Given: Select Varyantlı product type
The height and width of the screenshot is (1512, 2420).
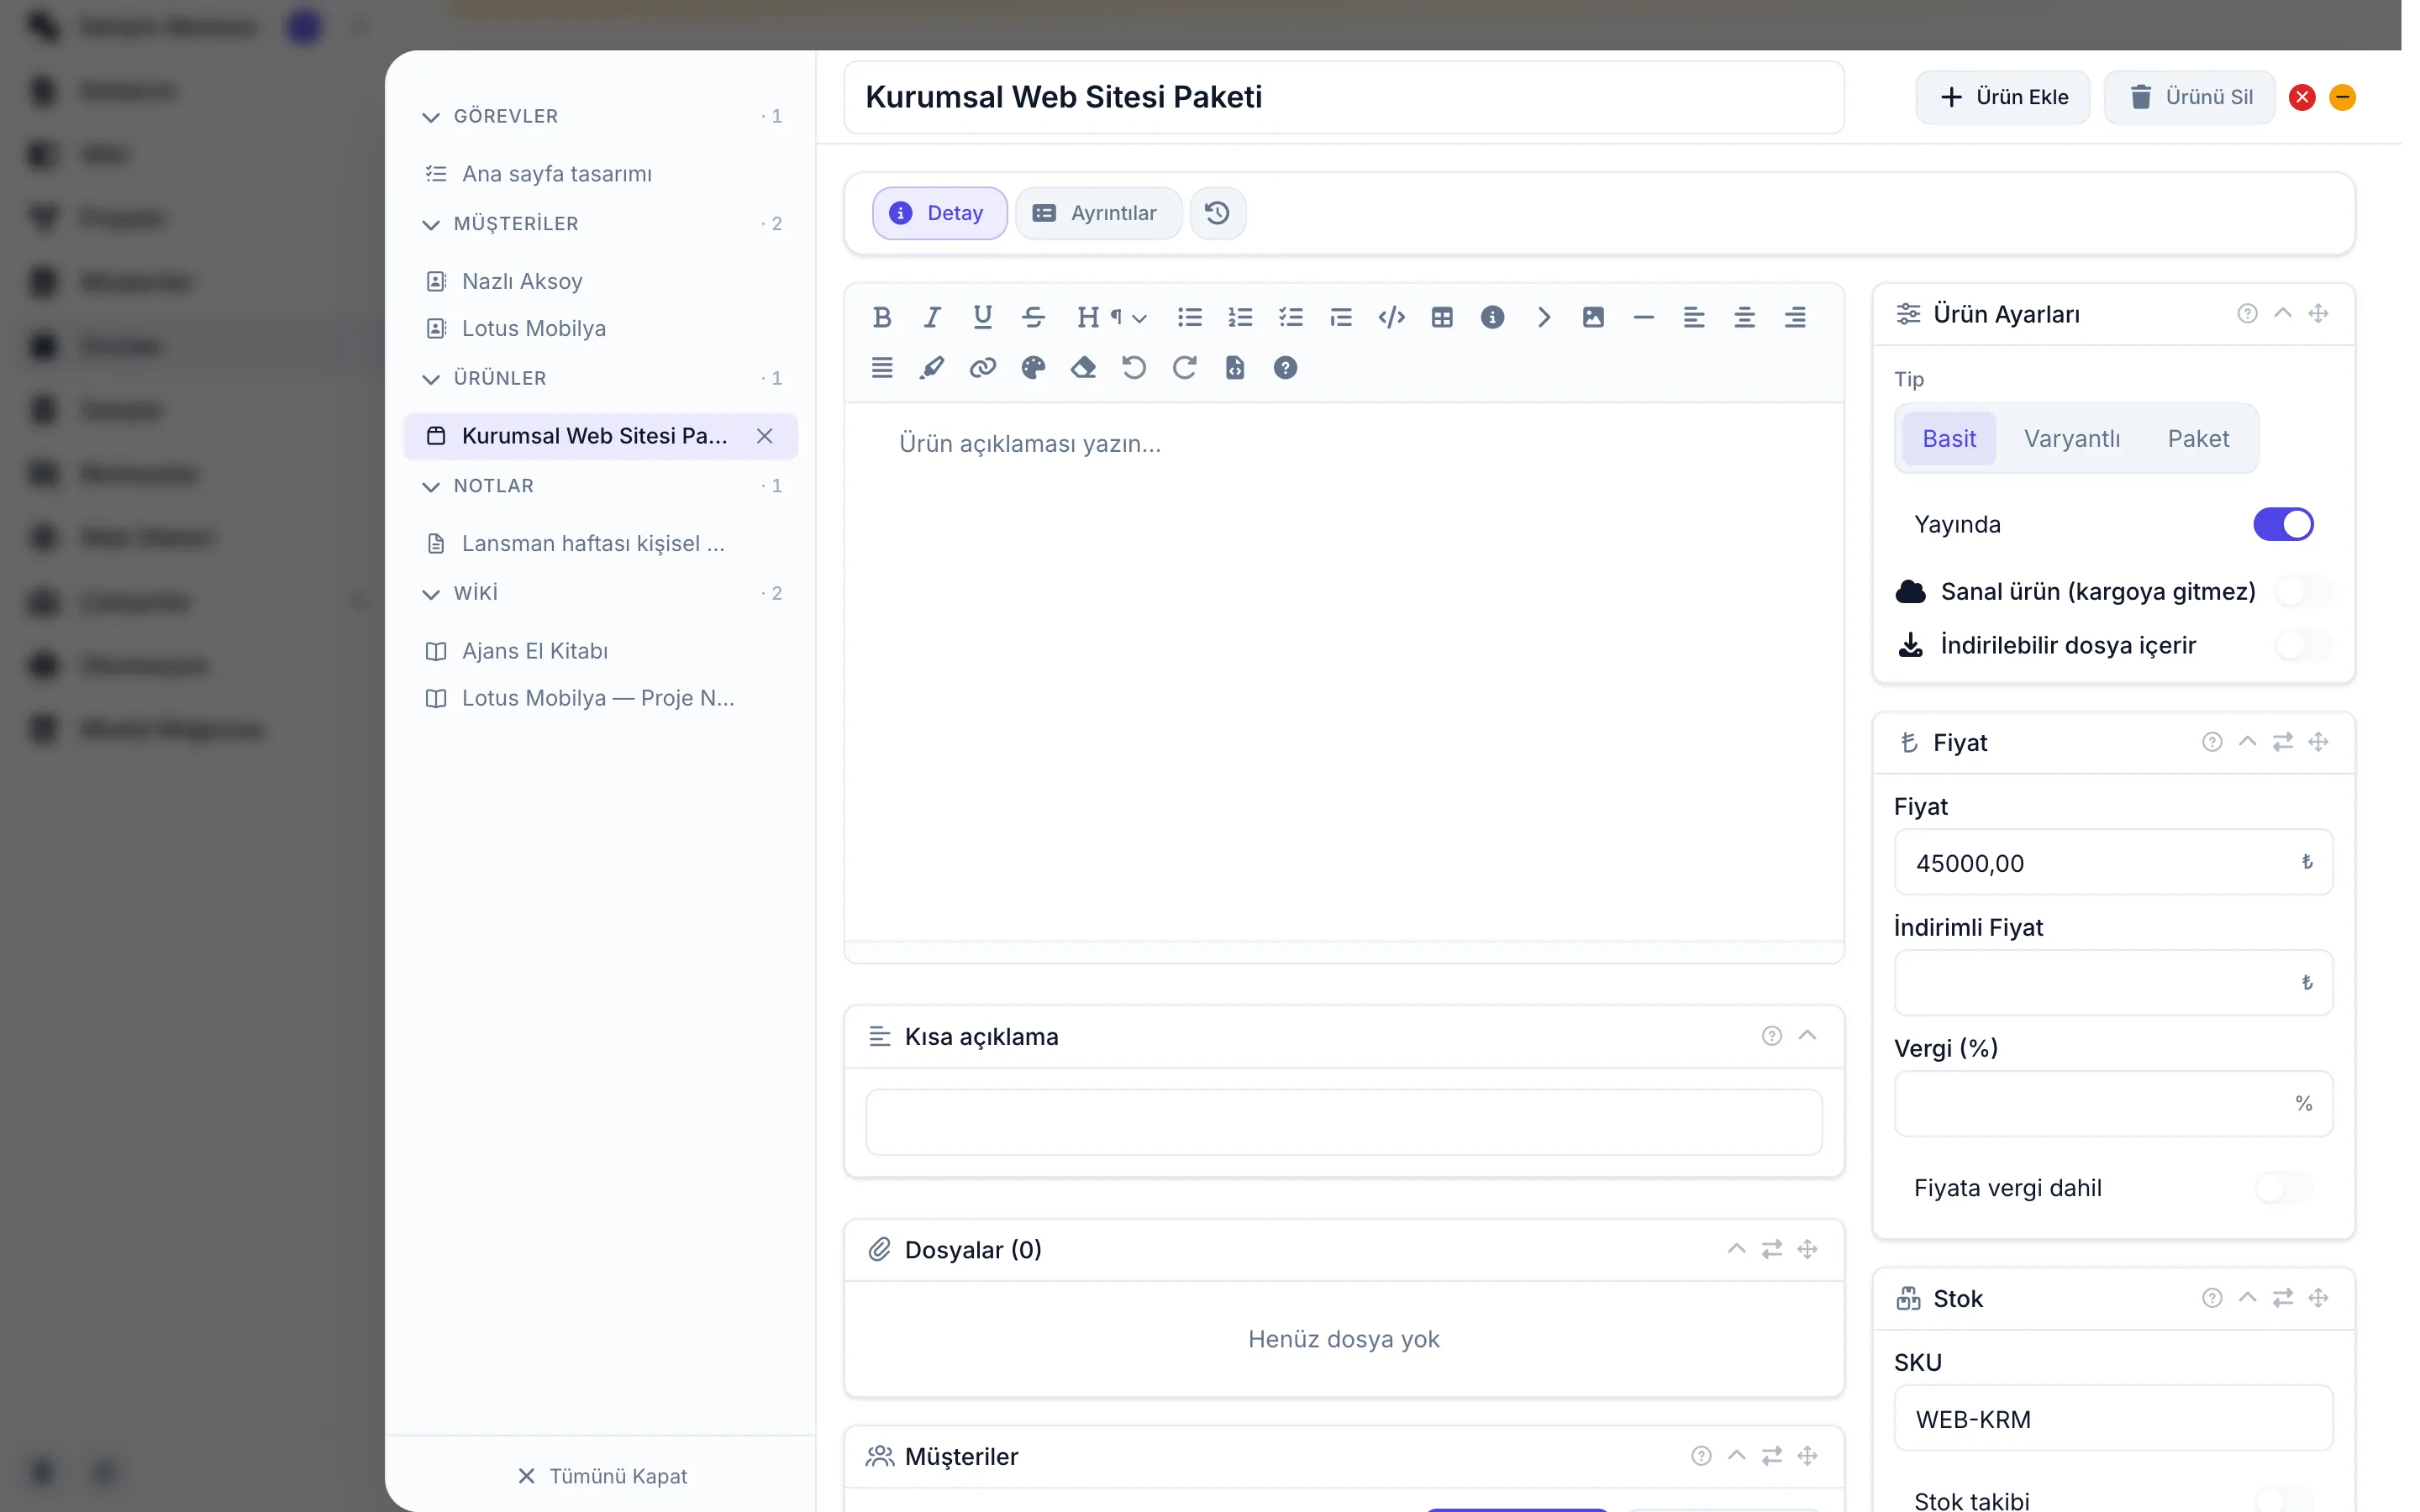Looking at the screenshot, I should (x=2071, y=438).
